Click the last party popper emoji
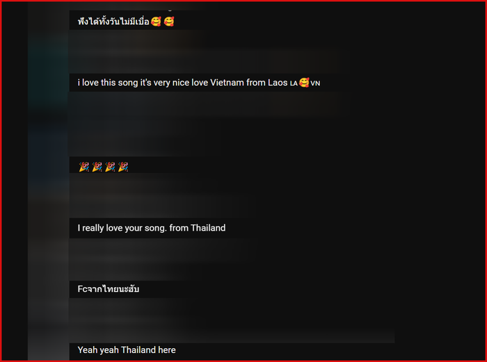 [x=123, y=167]
